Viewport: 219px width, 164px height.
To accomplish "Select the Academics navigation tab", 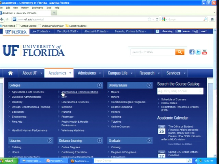I will pos(59,73).
